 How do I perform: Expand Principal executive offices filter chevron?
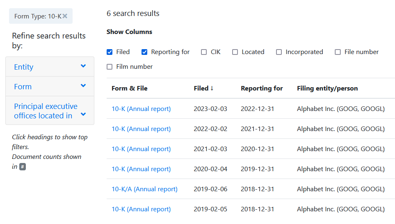click(83, 114)
